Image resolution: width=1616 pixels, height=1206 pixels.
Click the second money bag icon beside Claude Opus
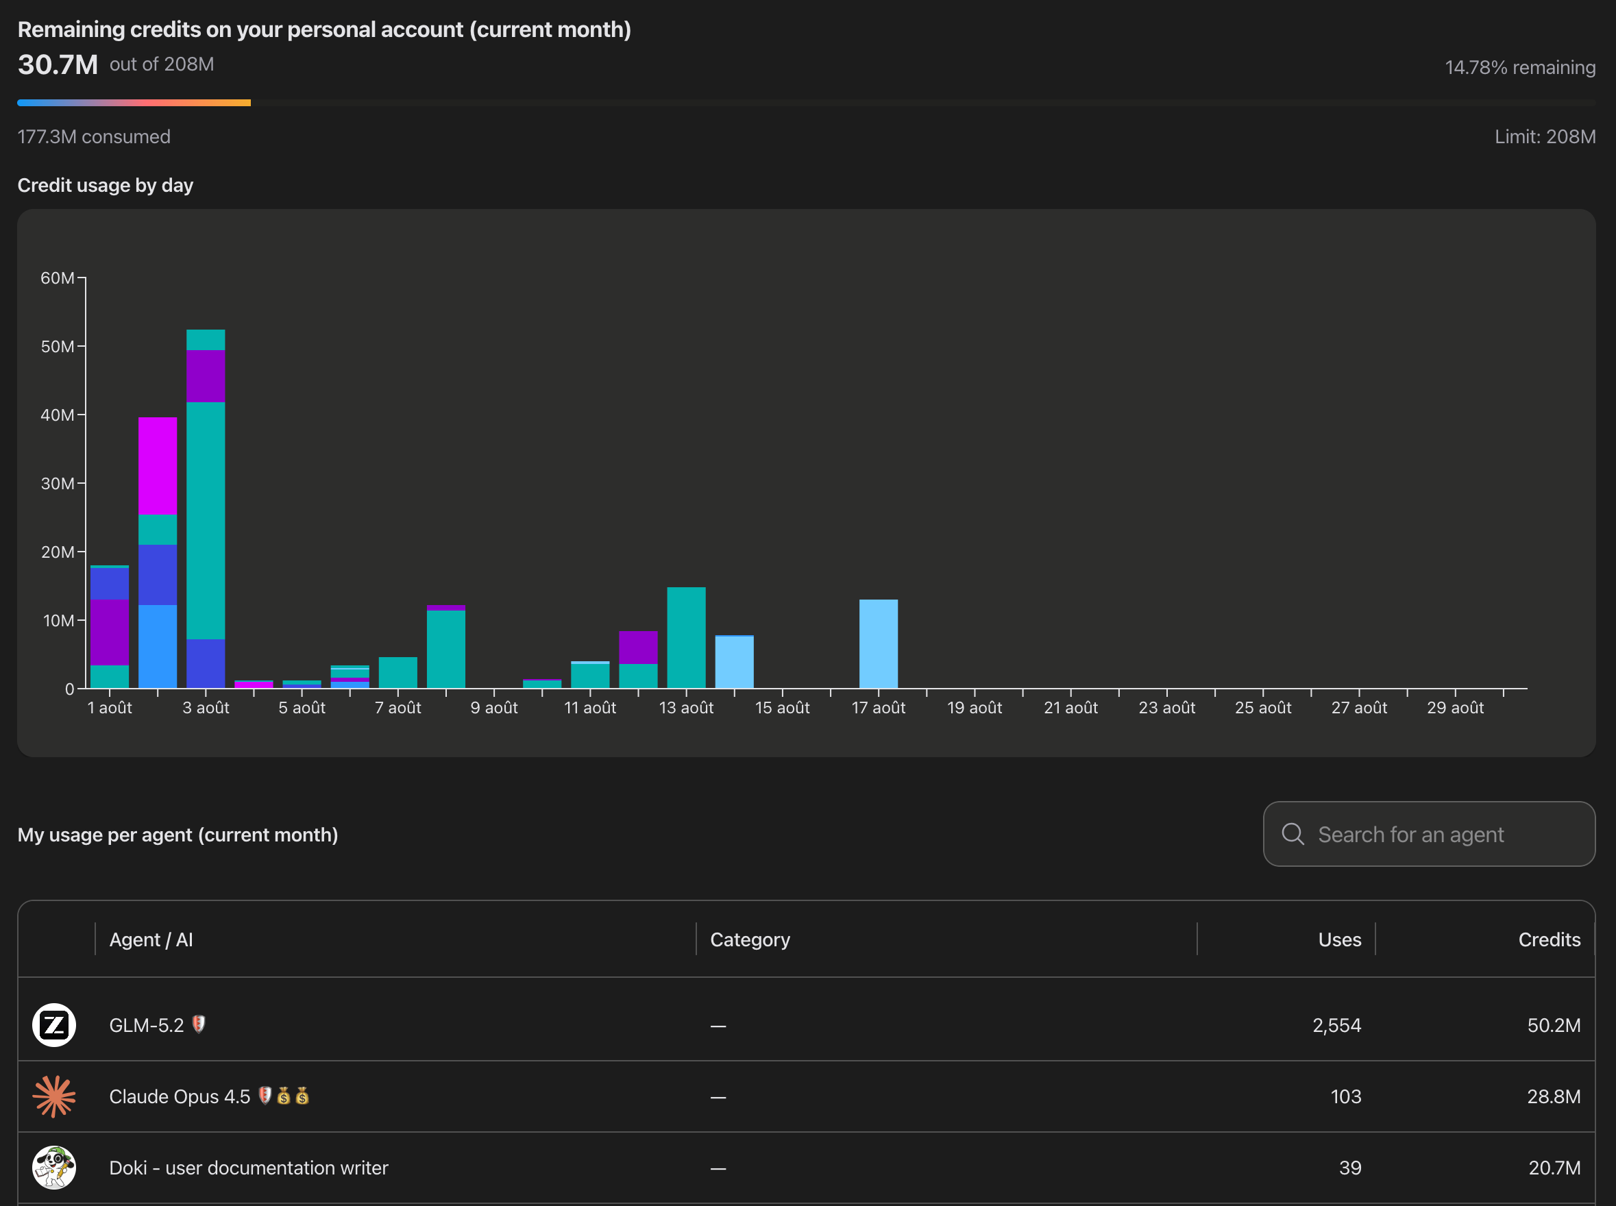[302, 1095]
